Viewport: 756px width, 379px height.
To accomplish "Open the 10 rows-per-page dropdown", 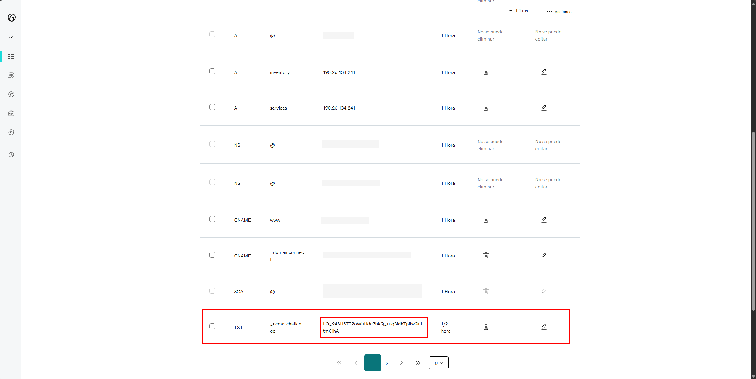I will pos(439,363).
